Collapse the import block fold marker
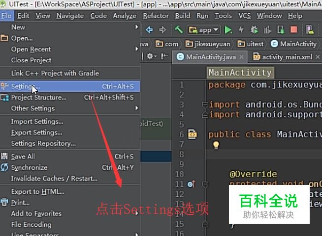The height and width of the screenshot is (236, 322). [205, 105]
